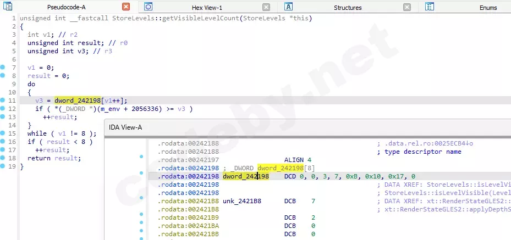The width and height of the screenshot is (511, 240).
Task: Click highlighted dword_242198 label in IDA View-A
Action: [x=246, y=177]
